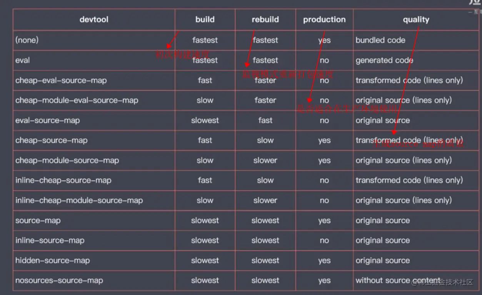Click the inline-cheap-module-source-map cell
Image resolution: width=482 pixels, height=295 pixels.
tap(79, 201)
